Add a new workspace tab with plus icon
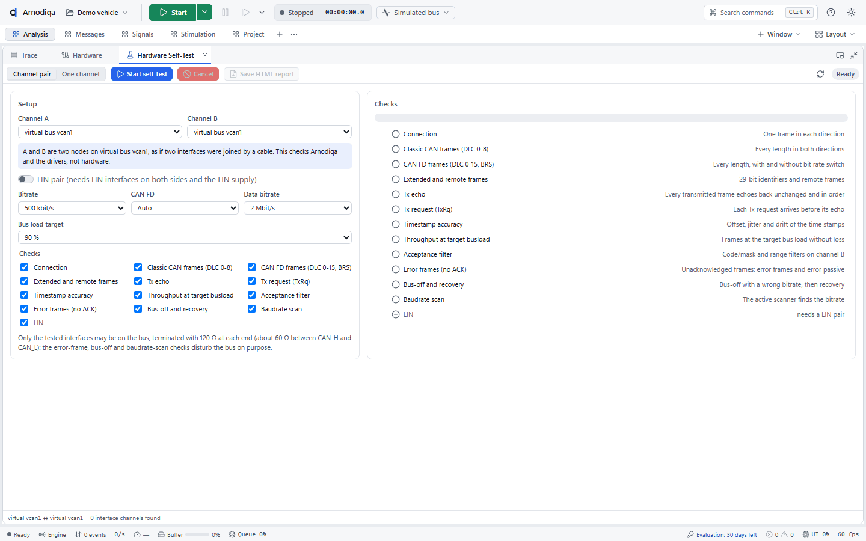The width and height of the screenshot is (866, 541). (x=280, y=34)
